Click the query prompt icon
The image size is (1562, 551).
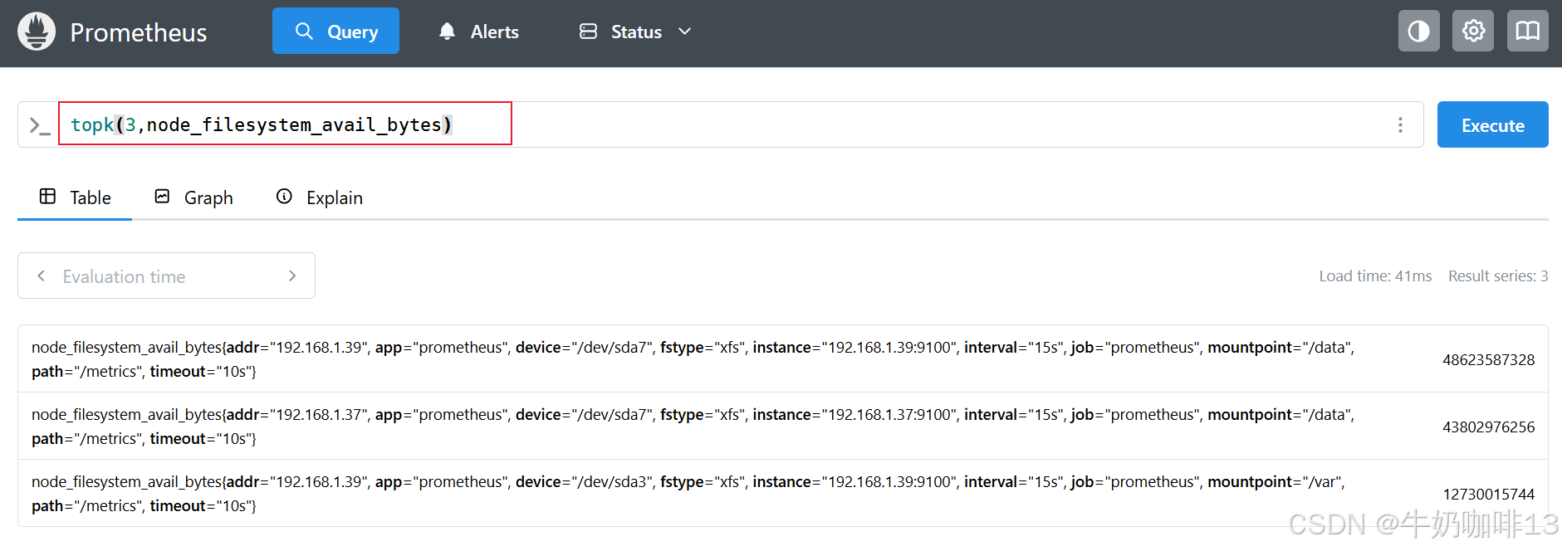click(x=39, y=125)
